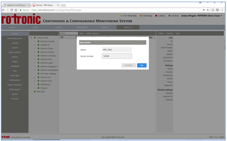Image resolution: width=227 pixels, height=141 pixels.
Task: Expand the Rotronic Canada tree node
Action: (x=35, y=41)
